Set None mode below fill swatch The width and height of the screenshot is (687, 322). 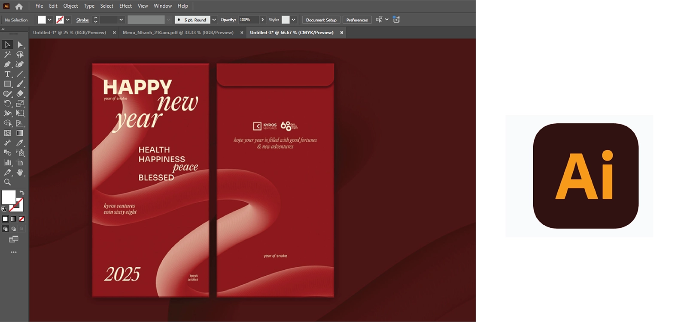[21, 219]
